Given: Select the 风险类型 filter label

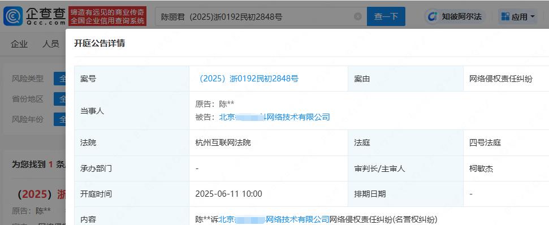Looking at the screenshot, I should tap(28, 79).
